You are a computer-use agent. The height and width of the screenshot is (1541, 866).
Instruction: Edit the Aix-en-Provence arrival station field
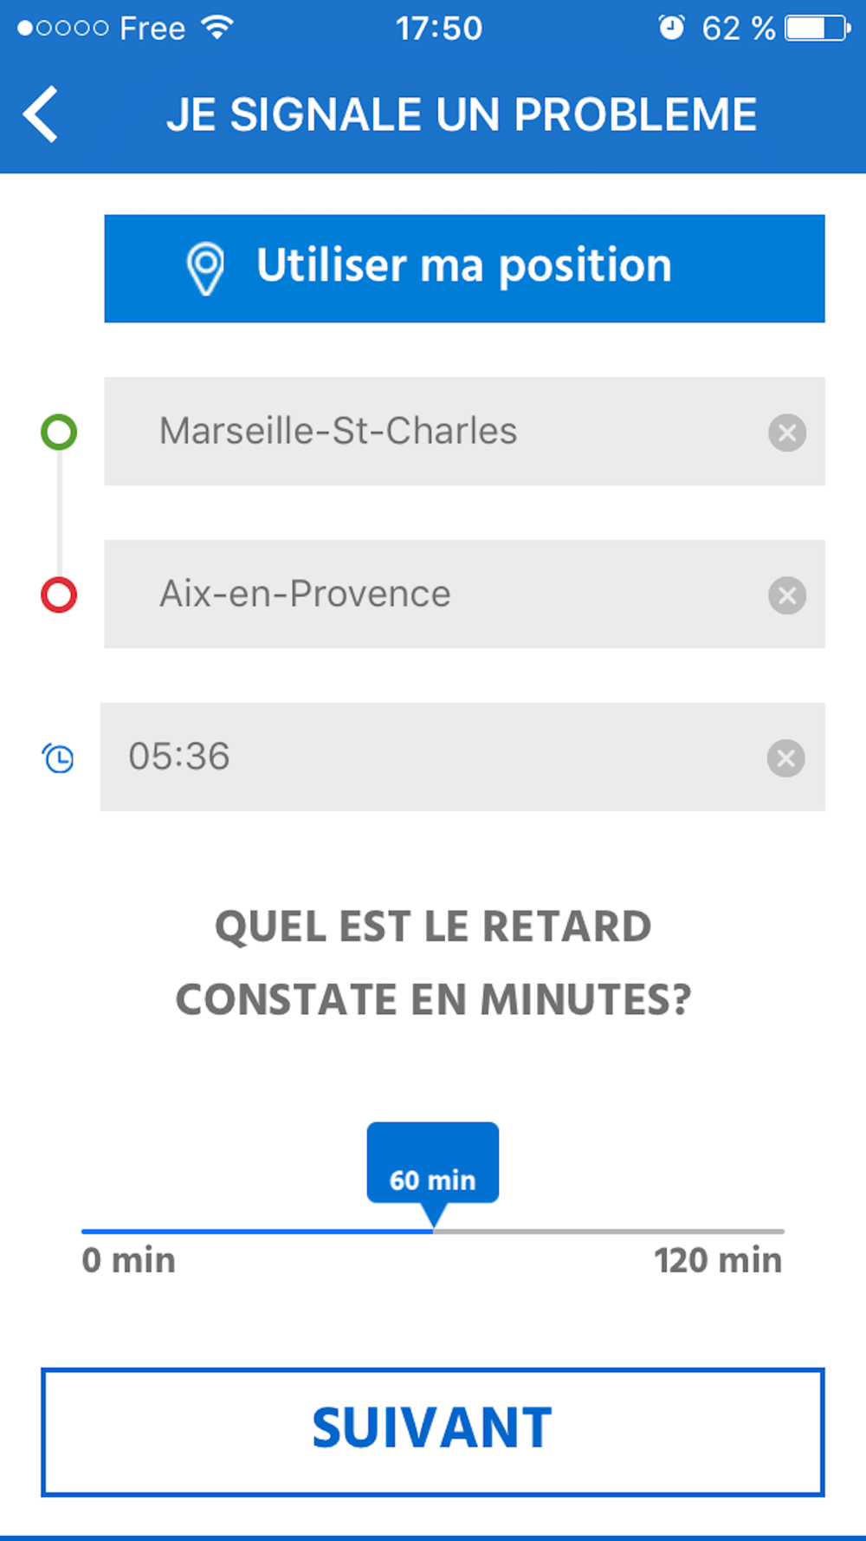(464, 595)
